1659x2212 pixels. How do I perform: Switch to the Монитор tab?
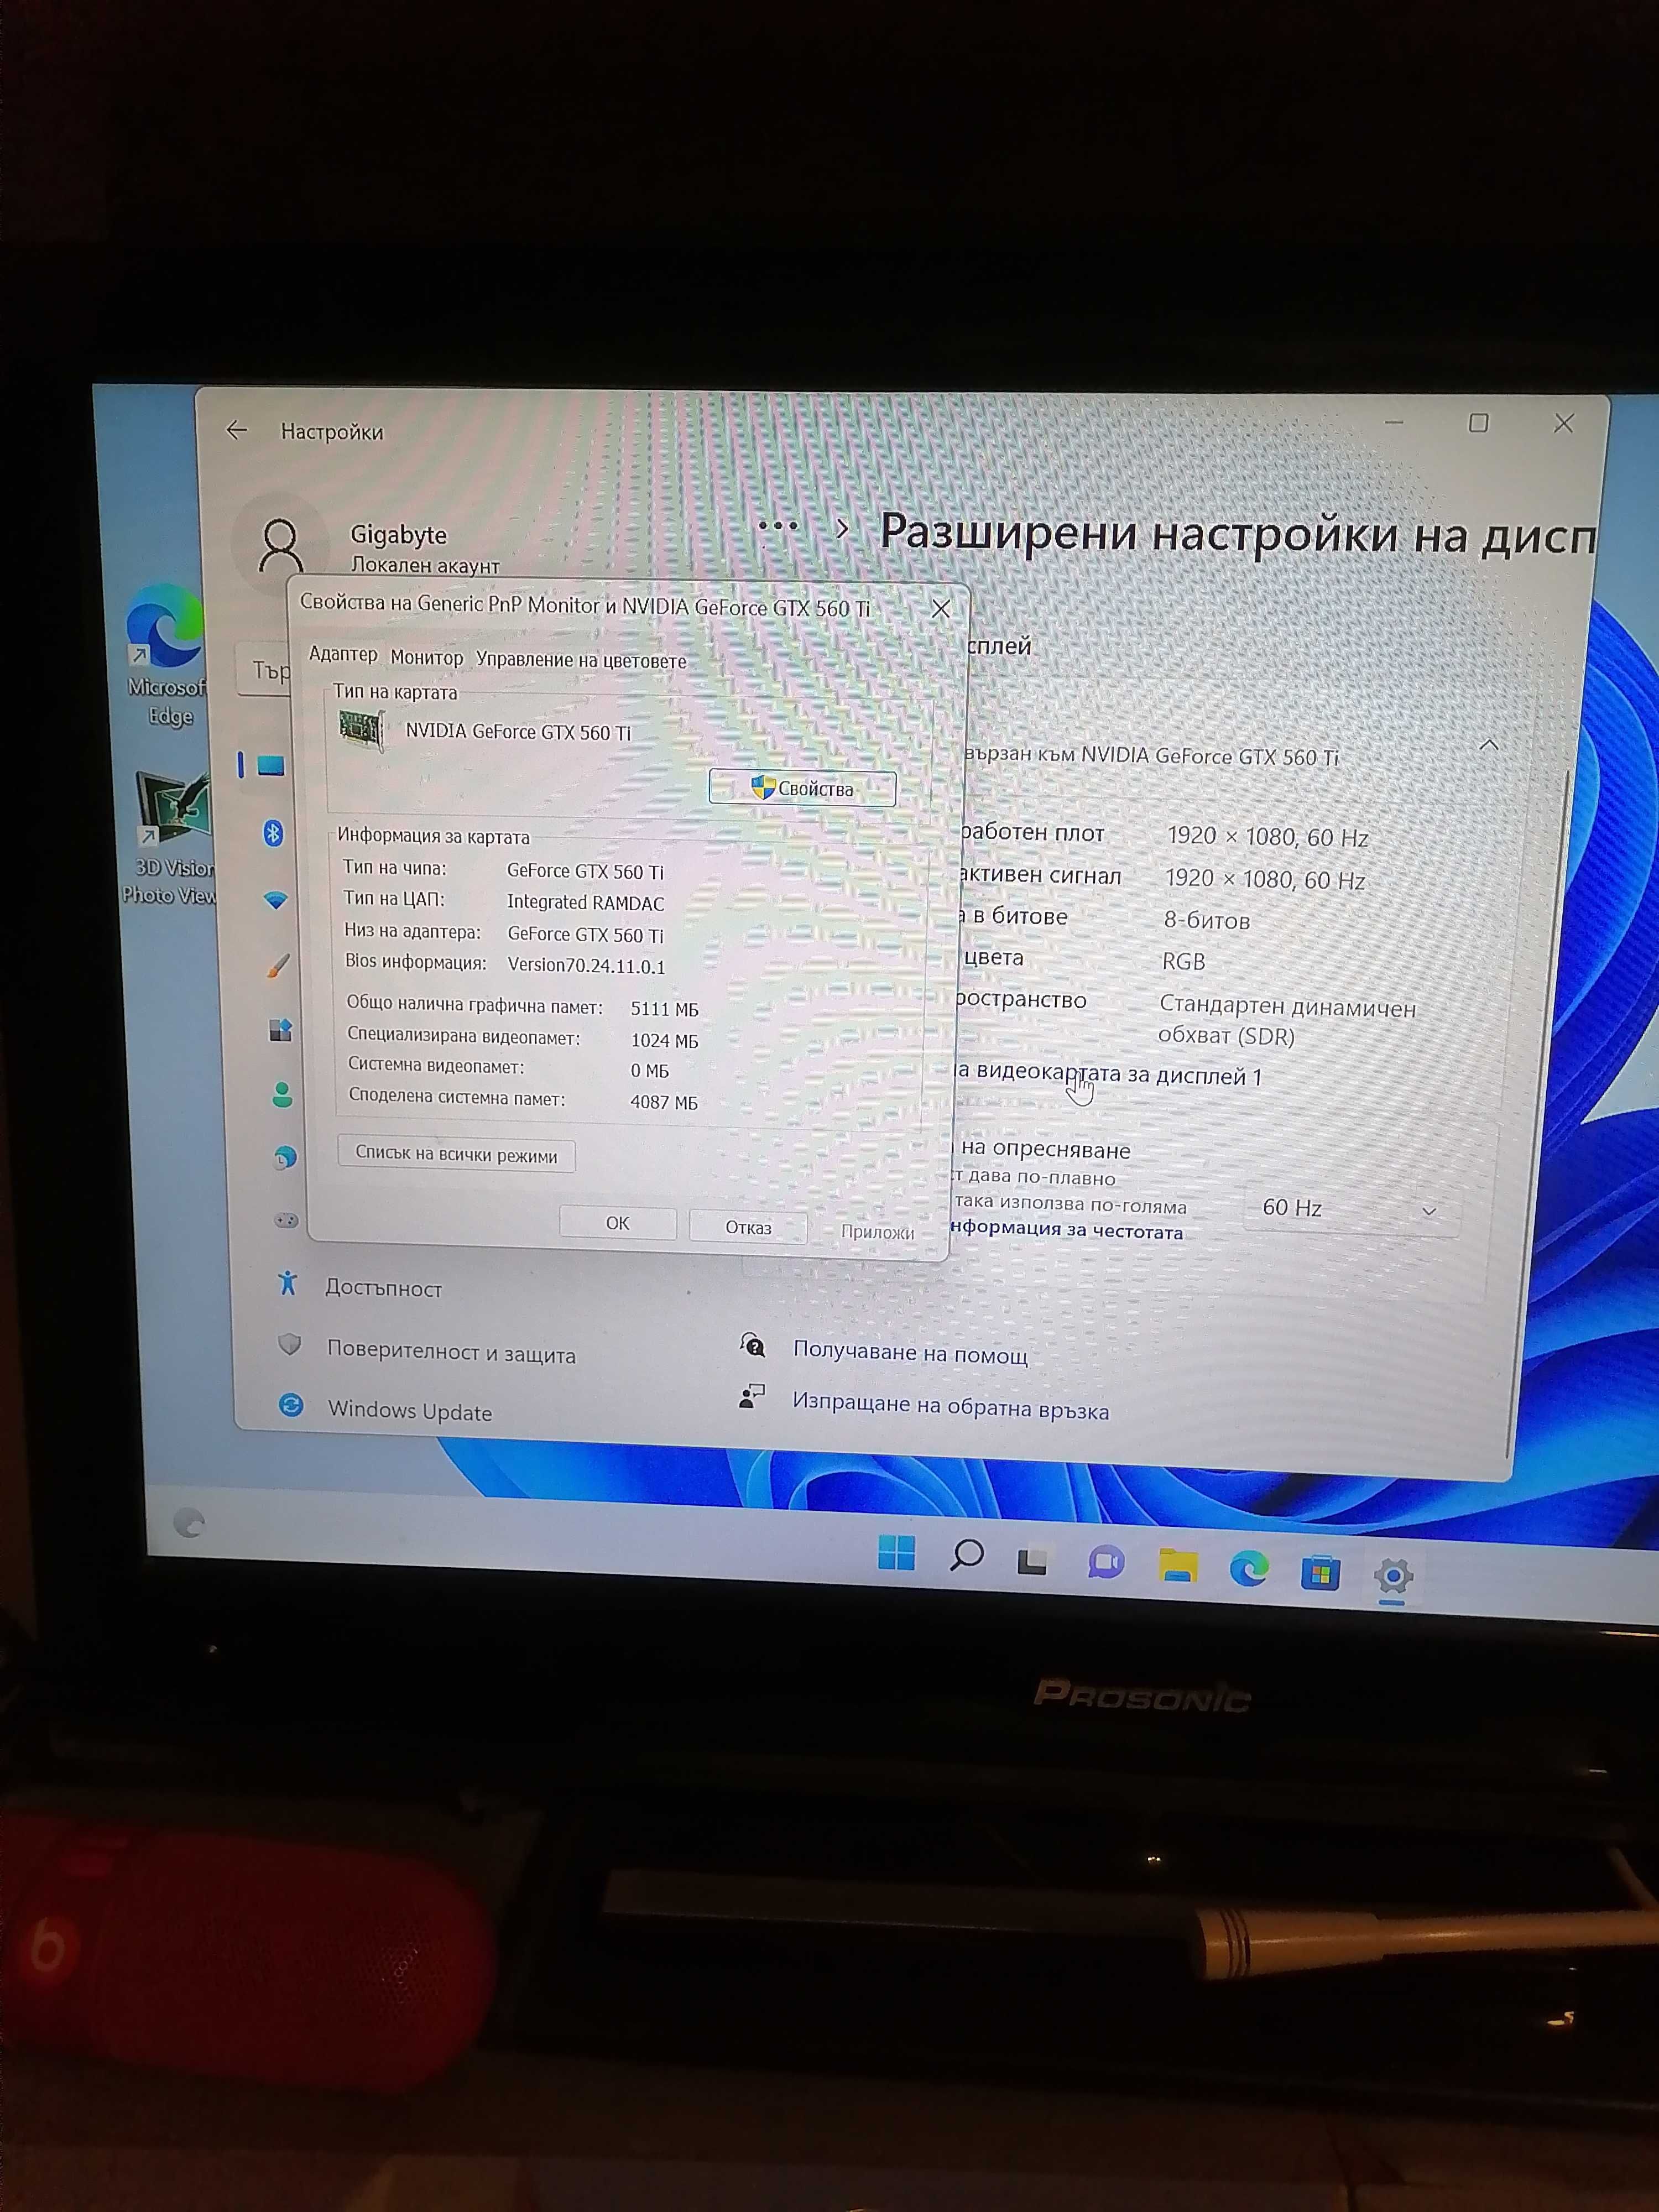coord(427,658)
